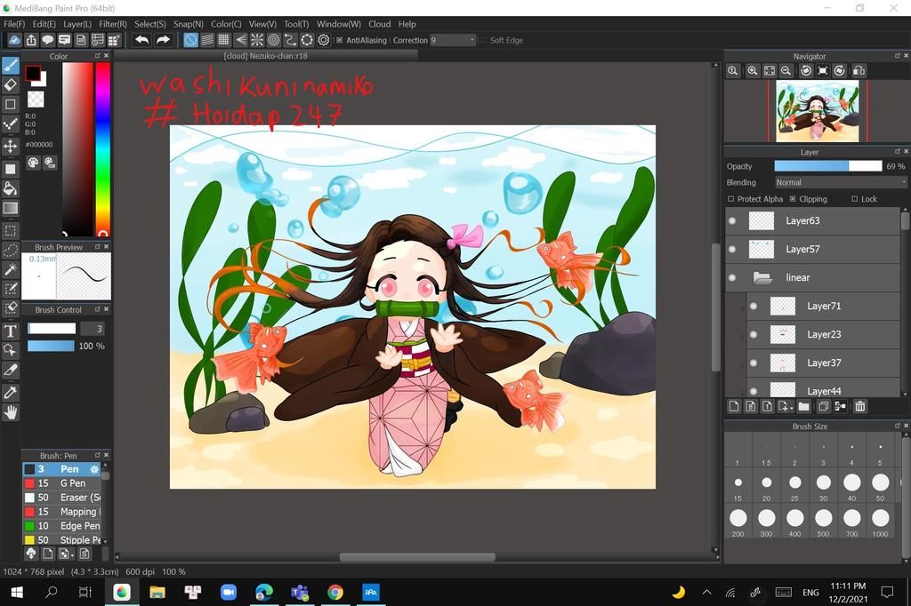Open the Layer menu
The image size is (911, 606).
[x=77, y=24]
